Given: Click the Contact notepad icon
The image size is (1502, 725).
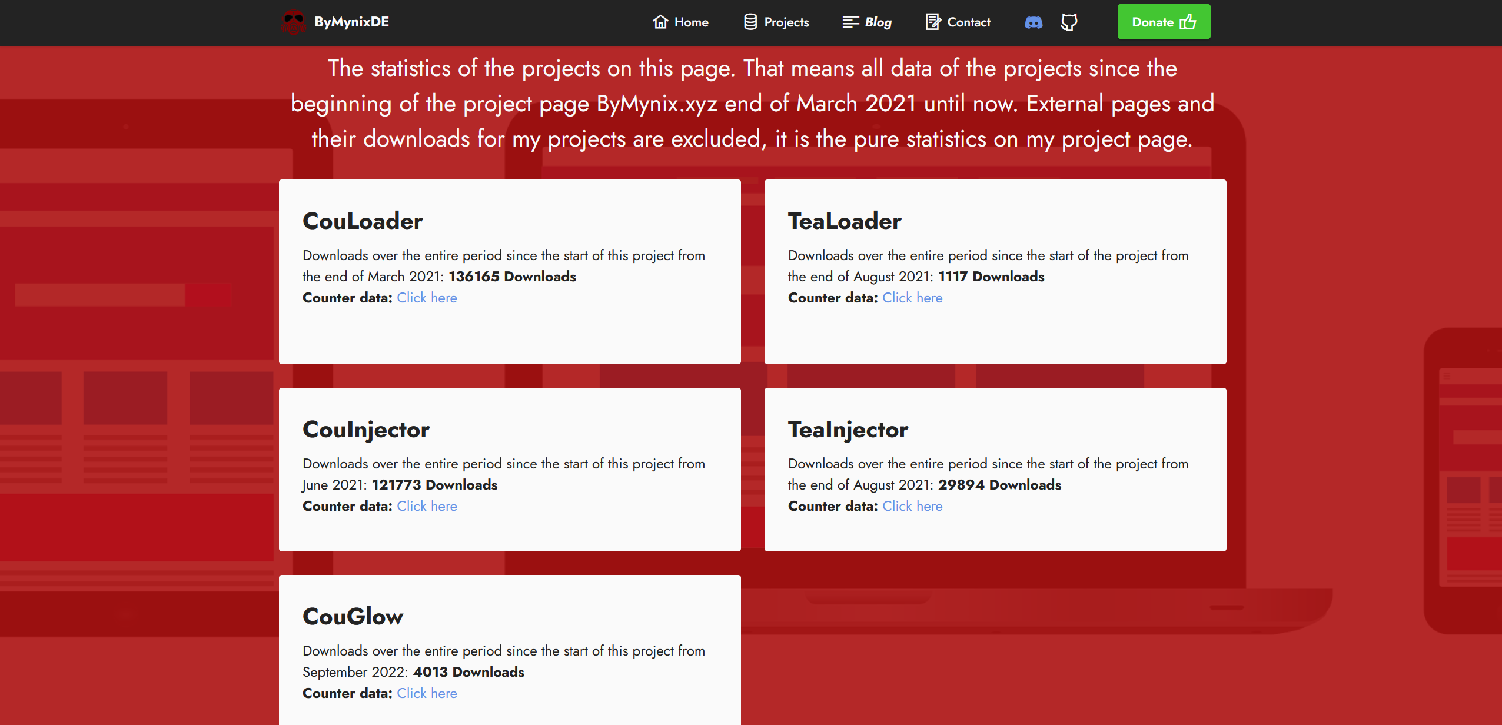Looking at the screenshot, I should 933,22.
